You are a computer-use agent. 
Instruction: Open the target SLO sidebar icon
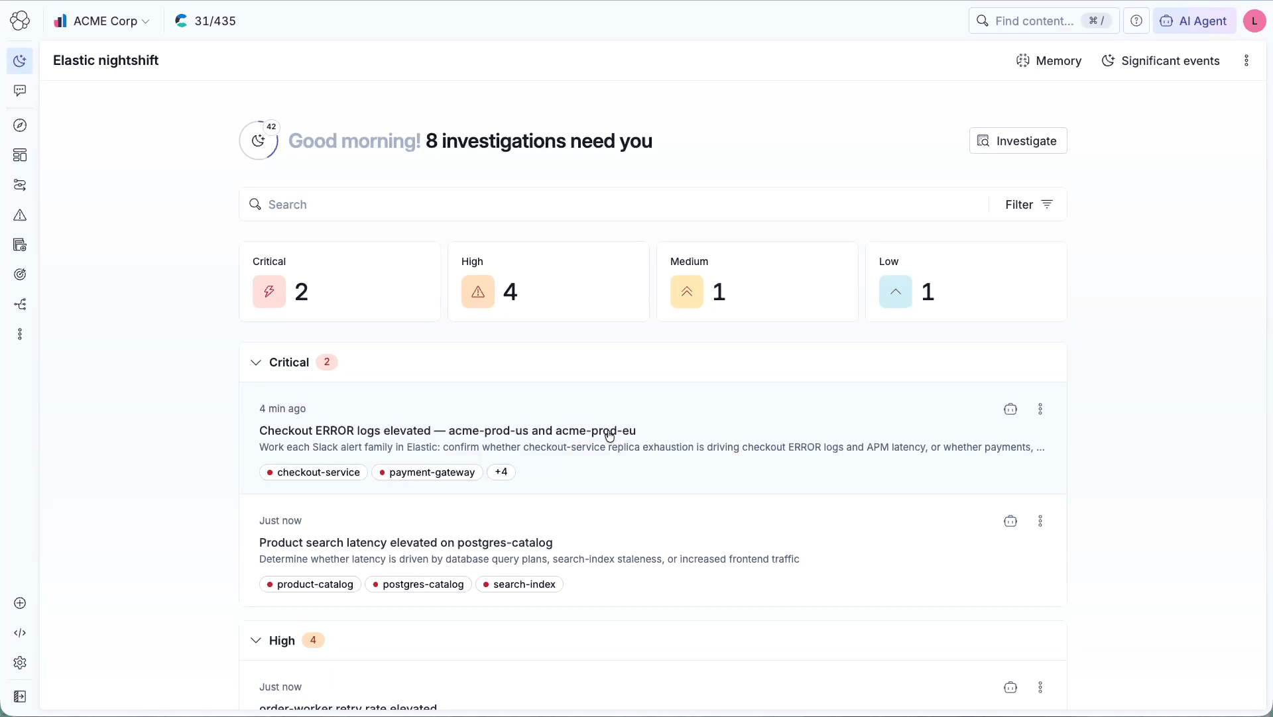coord(20,274)
